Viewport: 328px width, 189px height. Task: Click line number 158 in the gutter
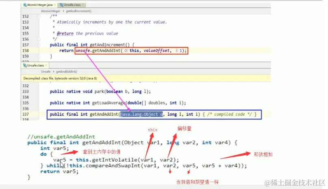[x=26, y=51]
